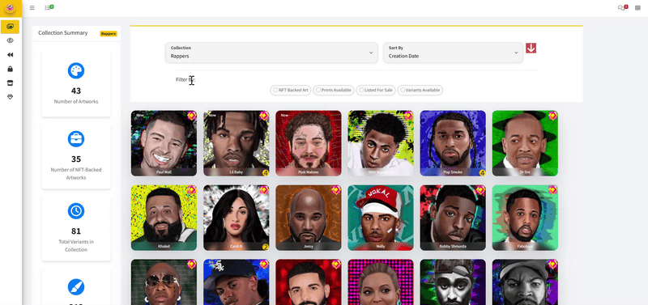Viewport: 648px width, 305px height.
Task: Open the Collection dropdown showing Rappers
Action: click(x=271, y=53)
